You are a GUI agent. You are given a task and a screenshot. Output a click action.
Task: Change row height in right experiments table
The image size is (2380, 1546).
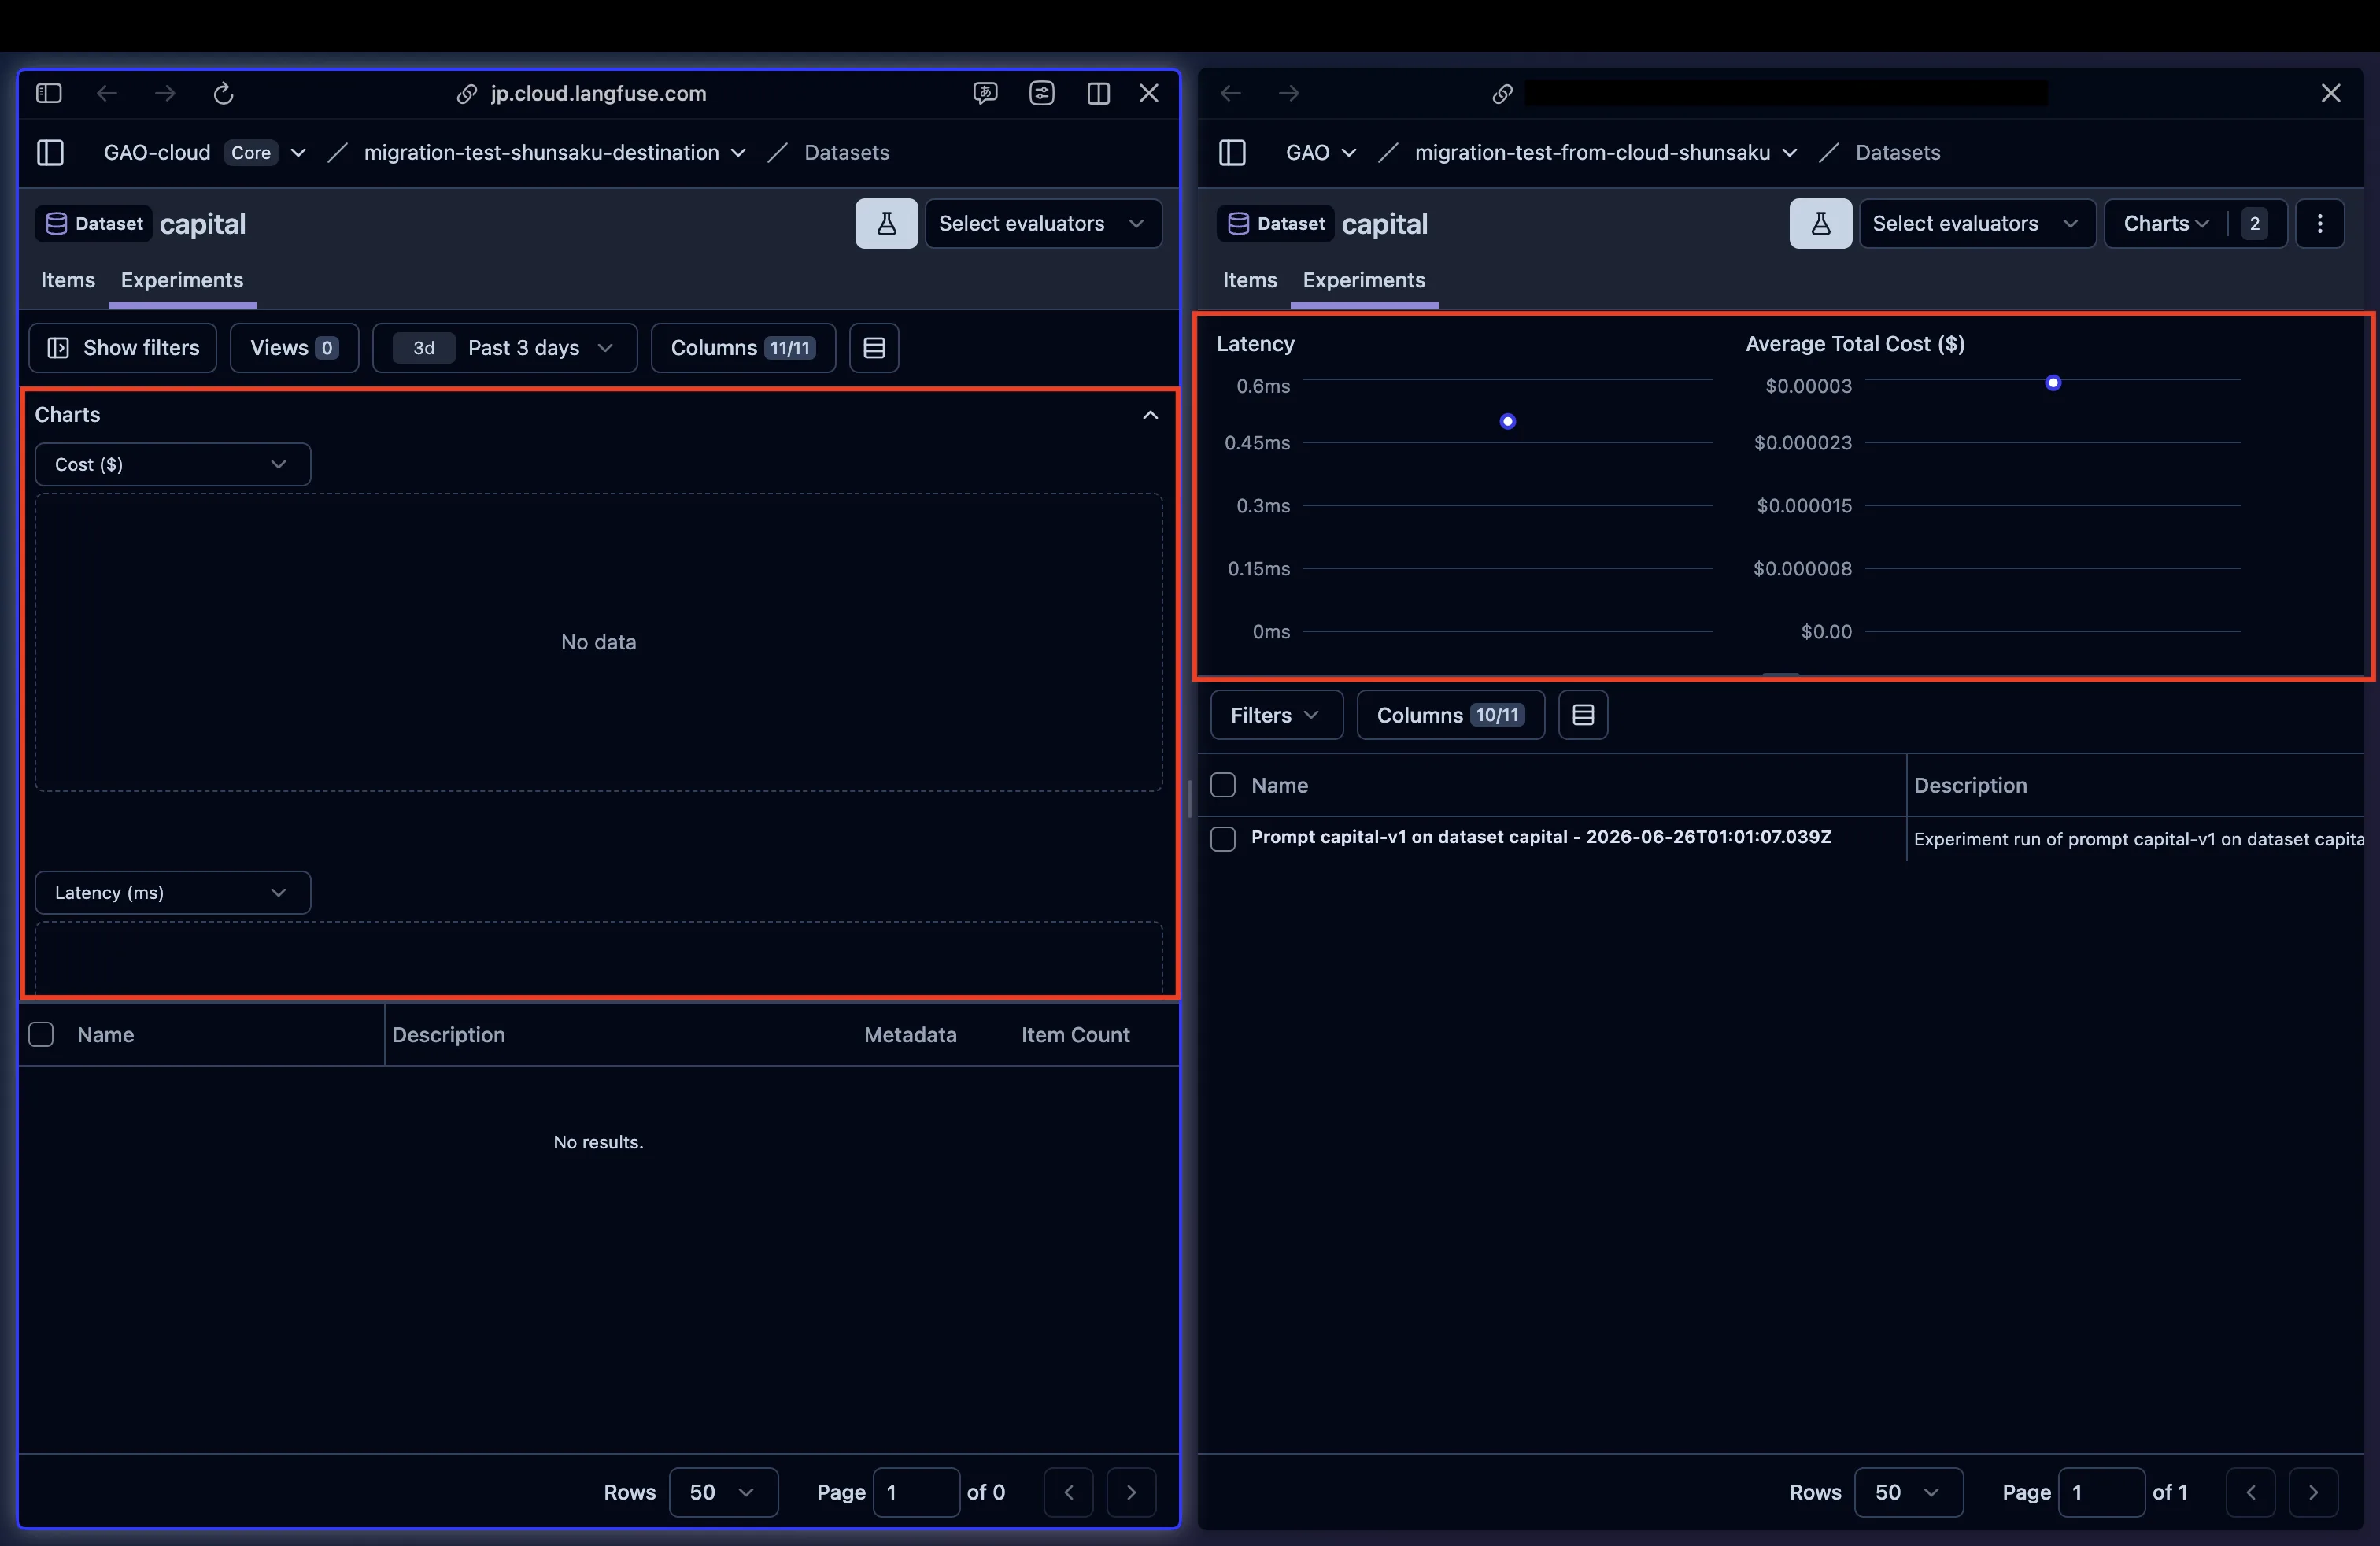point(1583,715)
